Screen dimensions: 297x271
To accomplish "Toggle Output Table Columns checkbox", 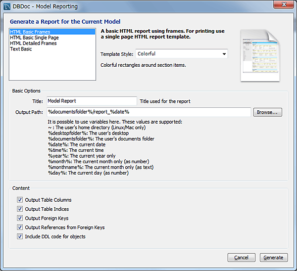I will click(20, 200).
